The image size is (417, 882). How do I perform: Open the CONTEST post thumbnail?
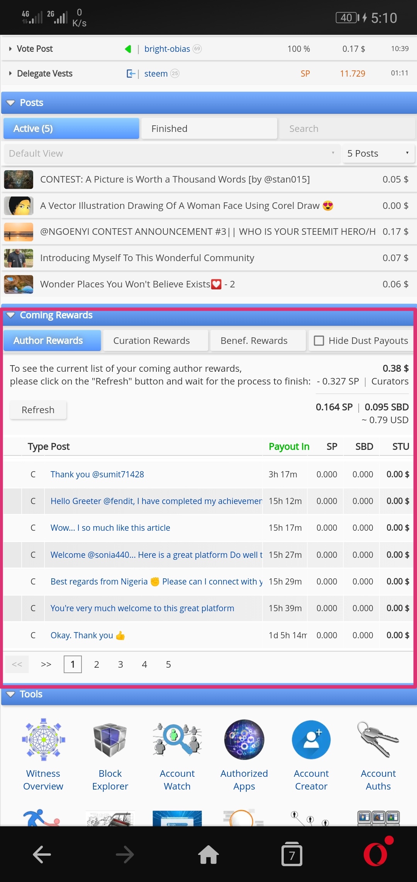tap(19, 179)
